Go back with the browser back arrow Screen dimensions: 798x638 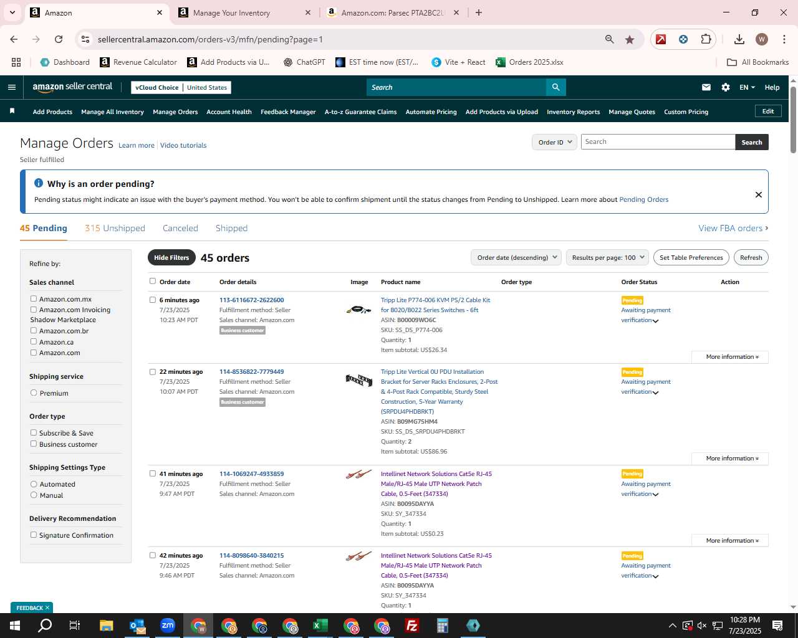(14, 39)
